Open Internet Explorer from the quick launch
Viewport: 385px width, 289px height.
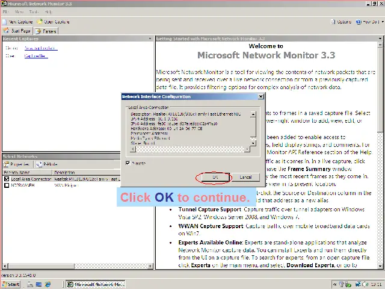[x=48, y=284]
